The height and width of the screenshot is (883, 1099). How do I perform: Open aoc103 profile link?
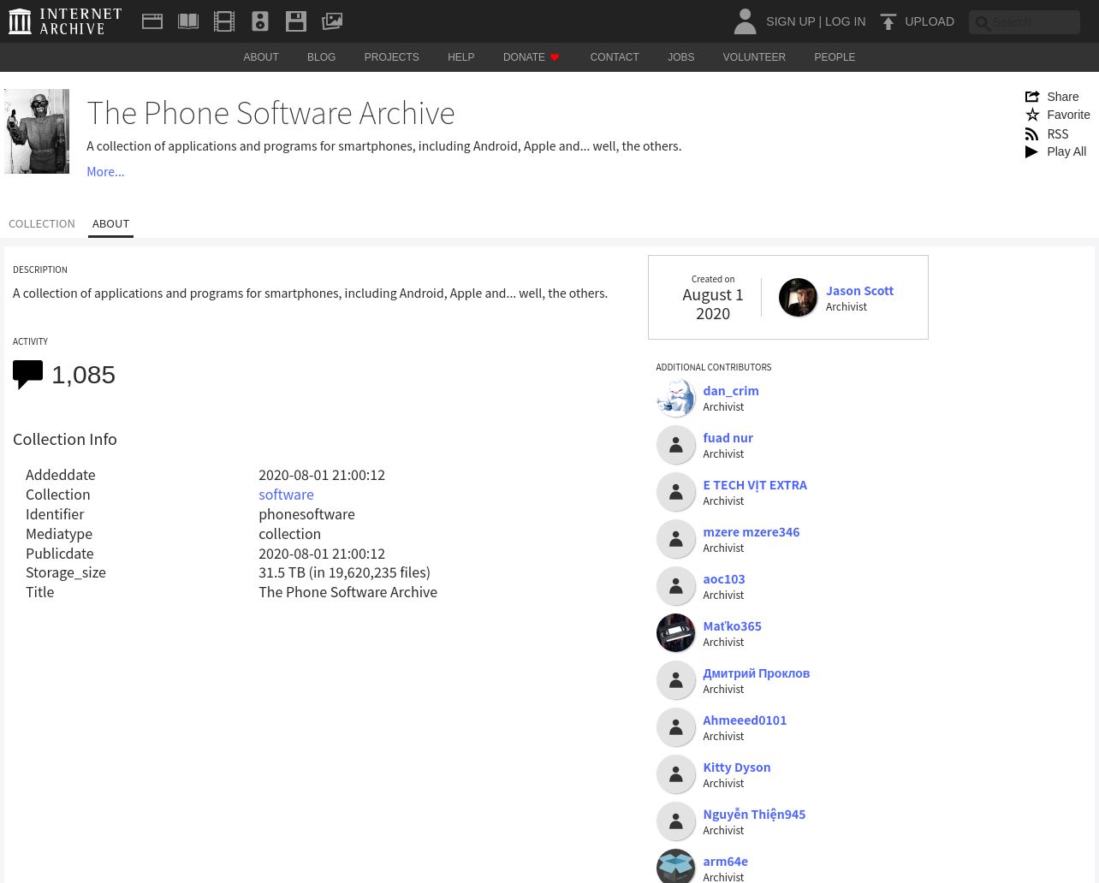724,579
